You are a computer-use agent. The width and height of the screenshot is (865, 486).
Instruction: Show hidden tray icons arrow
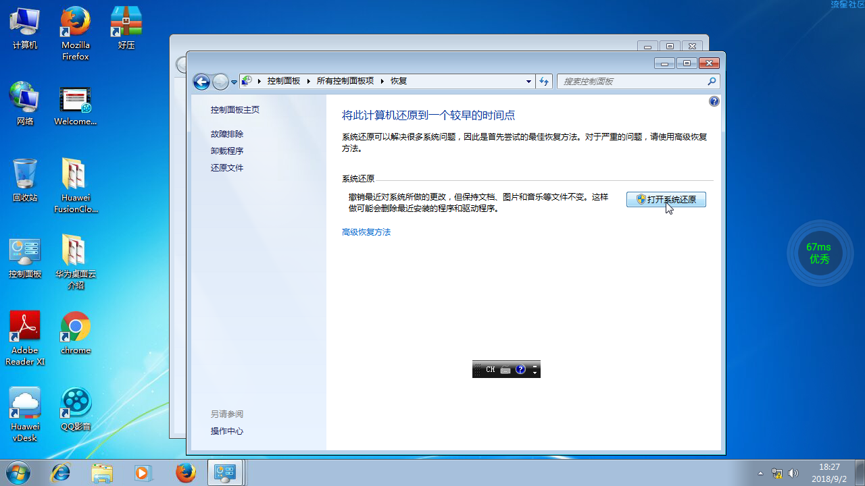[761, 473]
